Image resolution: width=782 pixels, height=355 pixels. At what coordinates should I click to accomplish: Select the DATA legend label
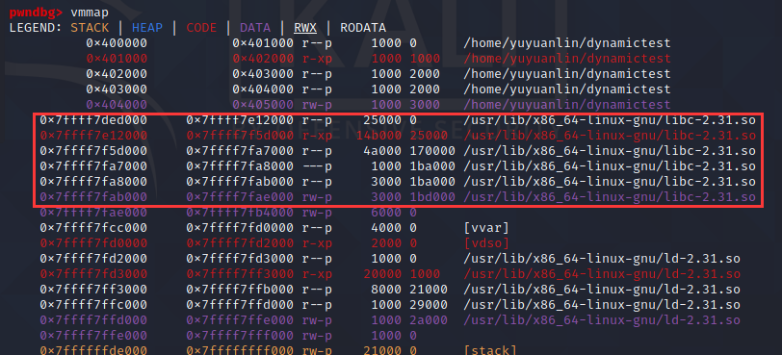pos(255,28)
